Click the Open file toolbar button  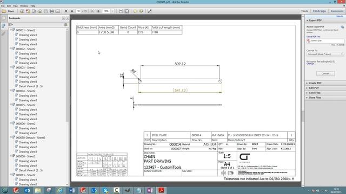[x=8, y=11]
